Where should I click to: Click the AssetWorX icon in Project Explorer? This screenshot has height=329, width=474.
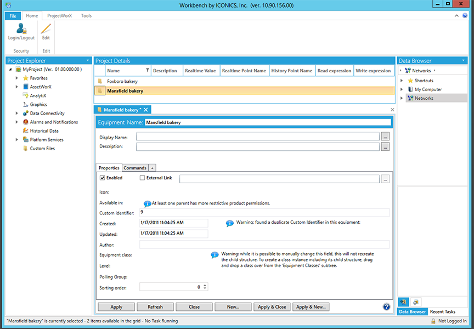(26, 87)
